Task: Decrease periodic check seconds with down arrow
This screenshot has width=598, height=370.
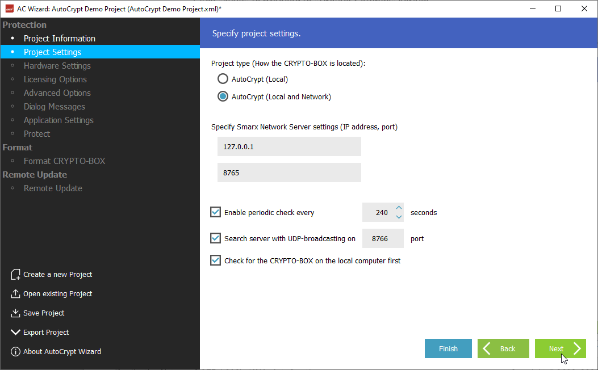Action: (x=399, y=217)
